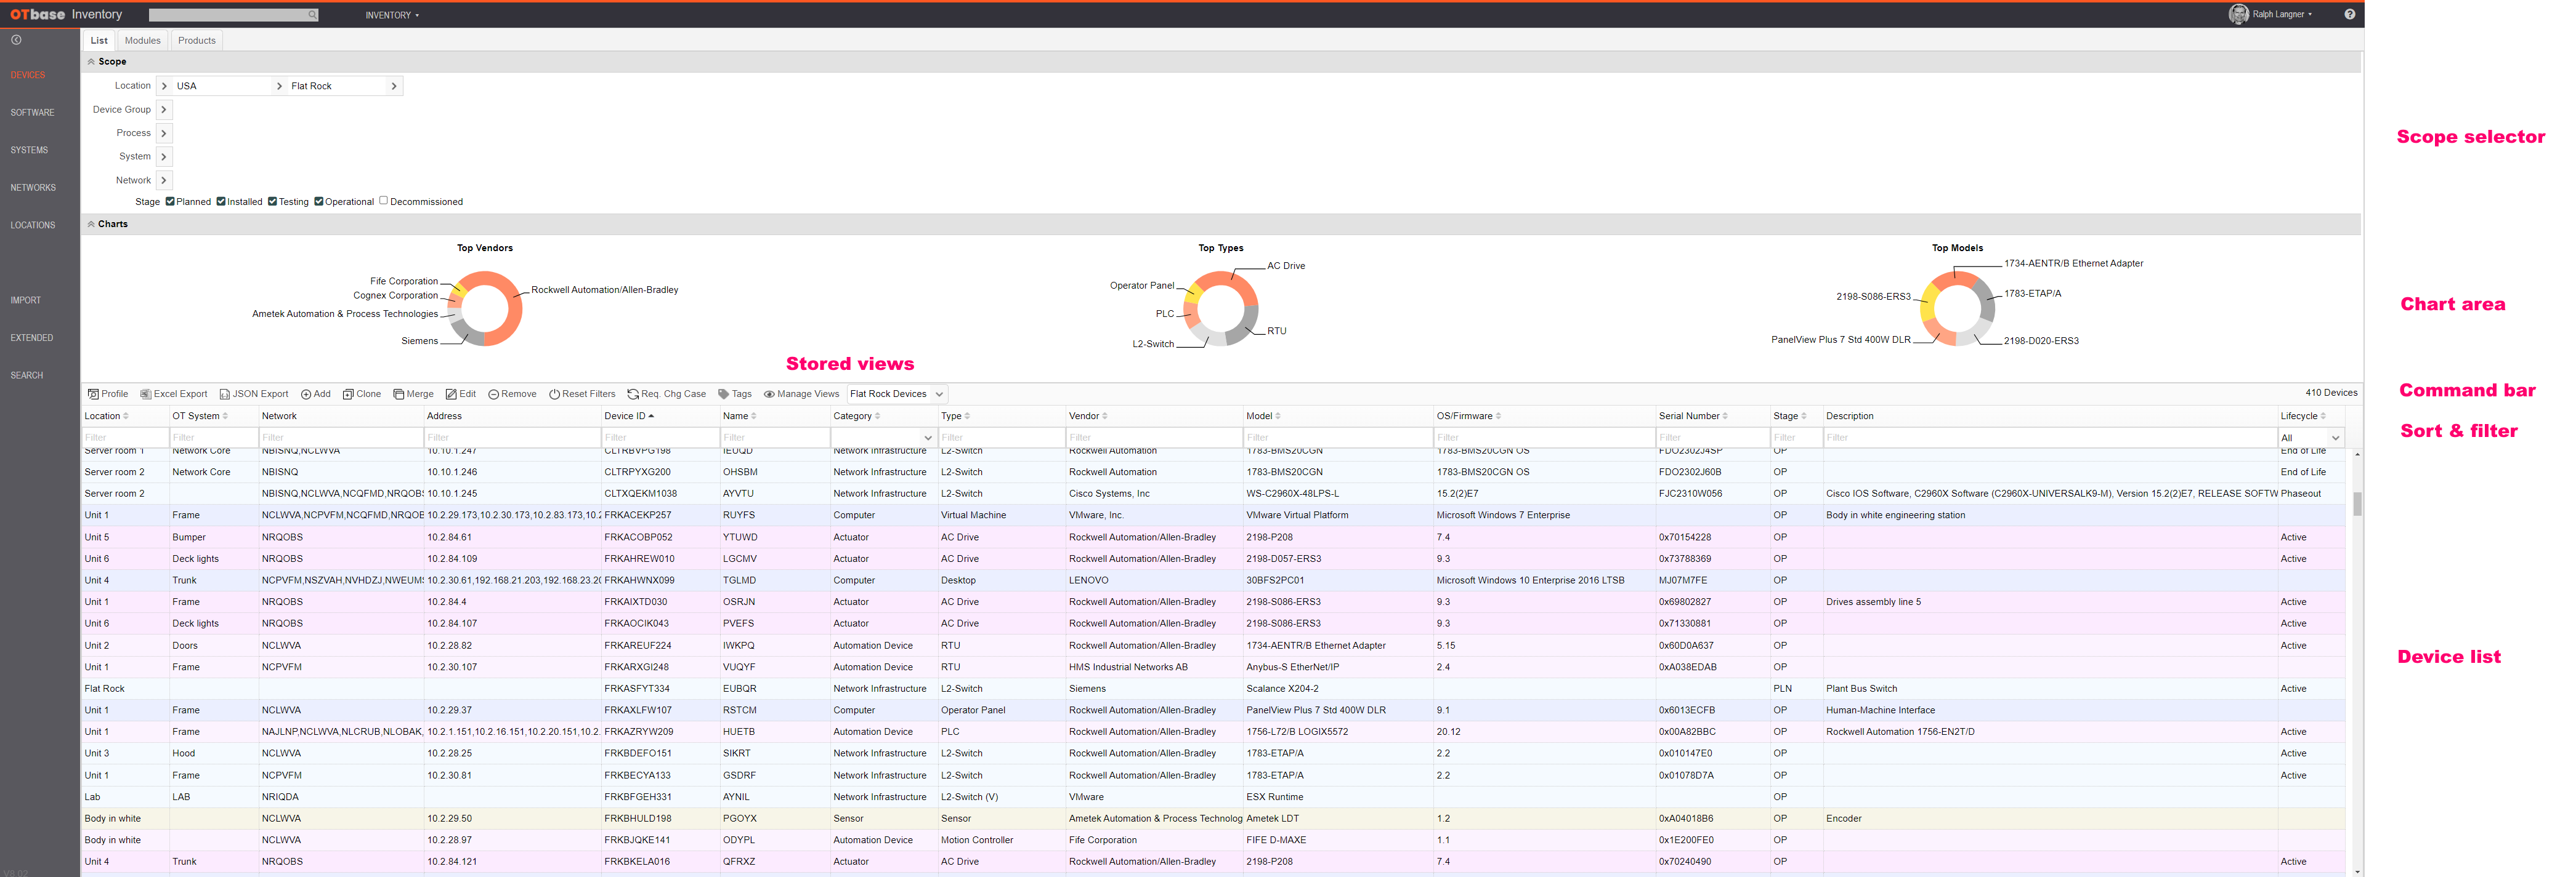2576x877 pixels.
Task: Sort by Name column arrows
Action: click(x=754, y=417)
